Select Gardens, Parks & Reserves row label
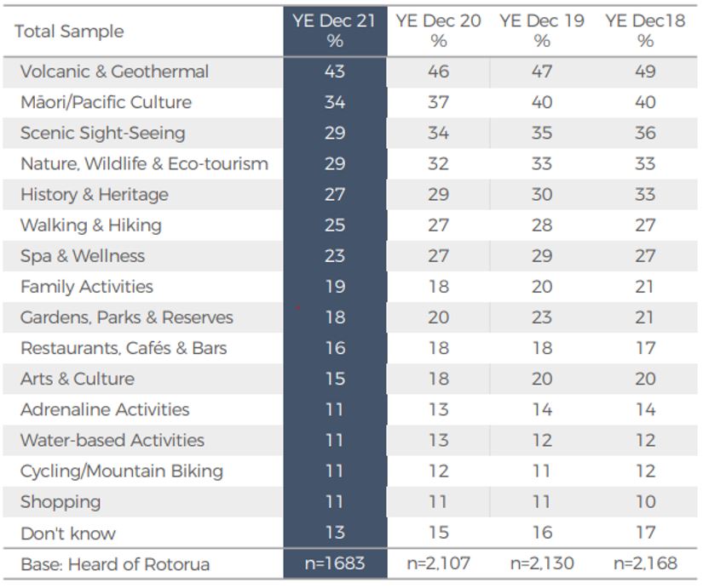 pos(126,317)
